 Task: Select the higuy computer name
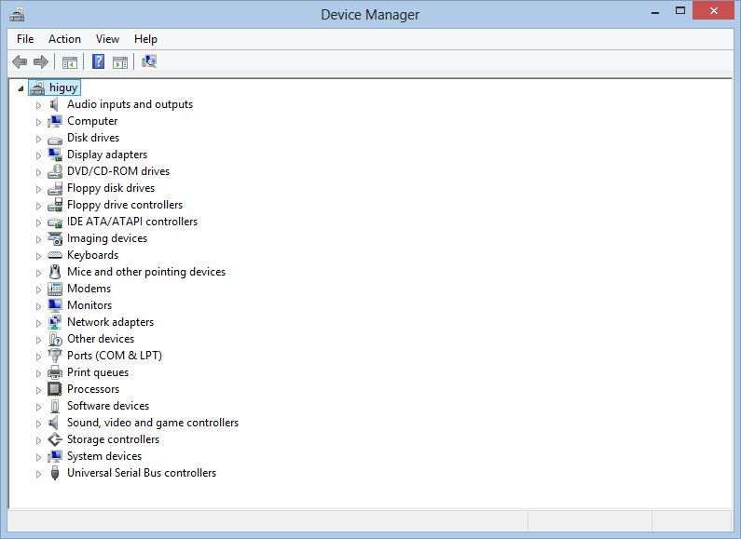click(63, 88)
